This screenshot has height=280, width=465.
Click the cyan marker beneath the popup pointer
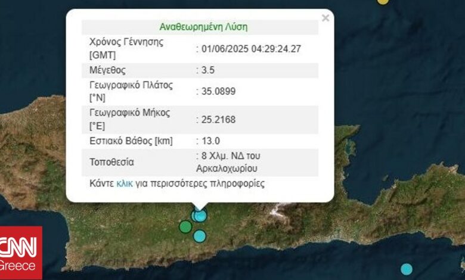(200, 215)
